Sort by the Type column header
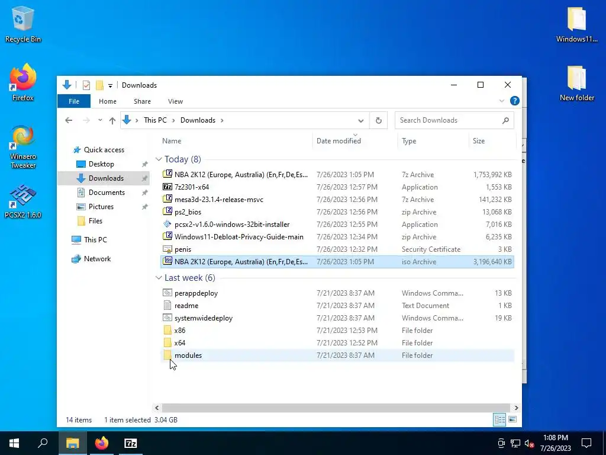This screenshot has height=455, width=606. point(433,141)
